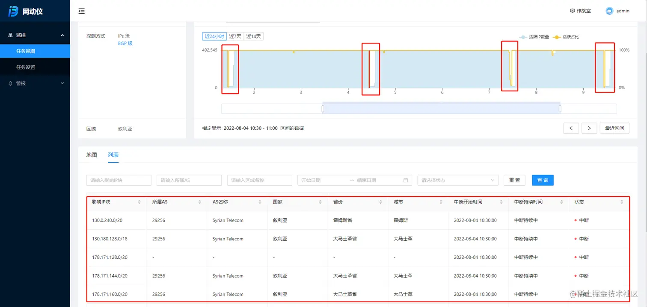Viewport: 647px width, 307px height.
Task: Click the 霍姆斯 city cell
Action: click(401, 220)
